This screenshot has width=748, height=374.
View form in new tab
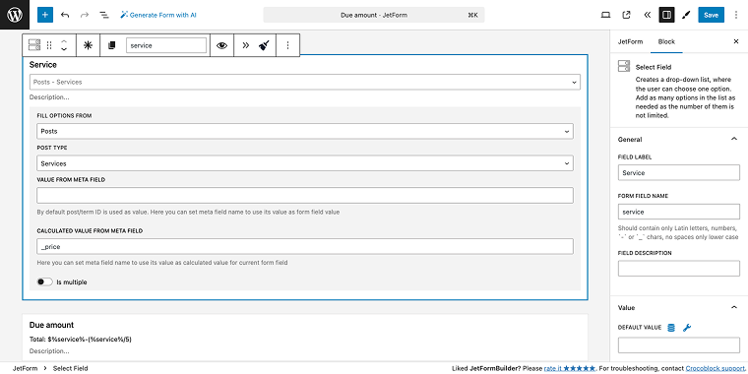626,15
